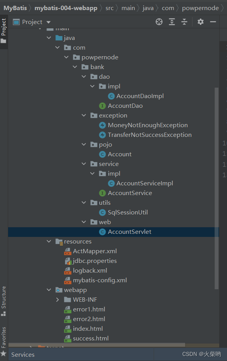Click the MoneyNotEnoughException exception icon
This screenshot has width=227, height=361.
point(102,125)
